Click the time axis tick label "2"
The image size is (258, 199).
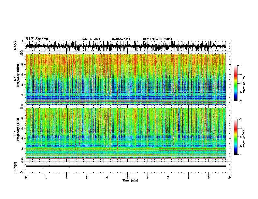click(x=66, y=178)
